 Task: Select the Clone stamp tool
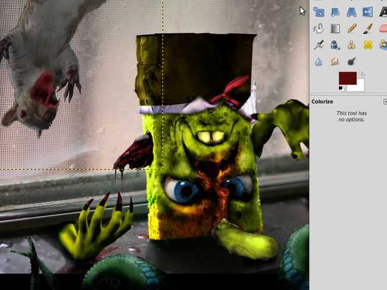(351, 45)
